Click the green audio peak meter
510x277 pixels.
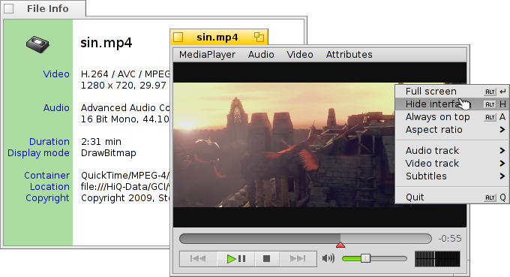click(x=437, y=259)
